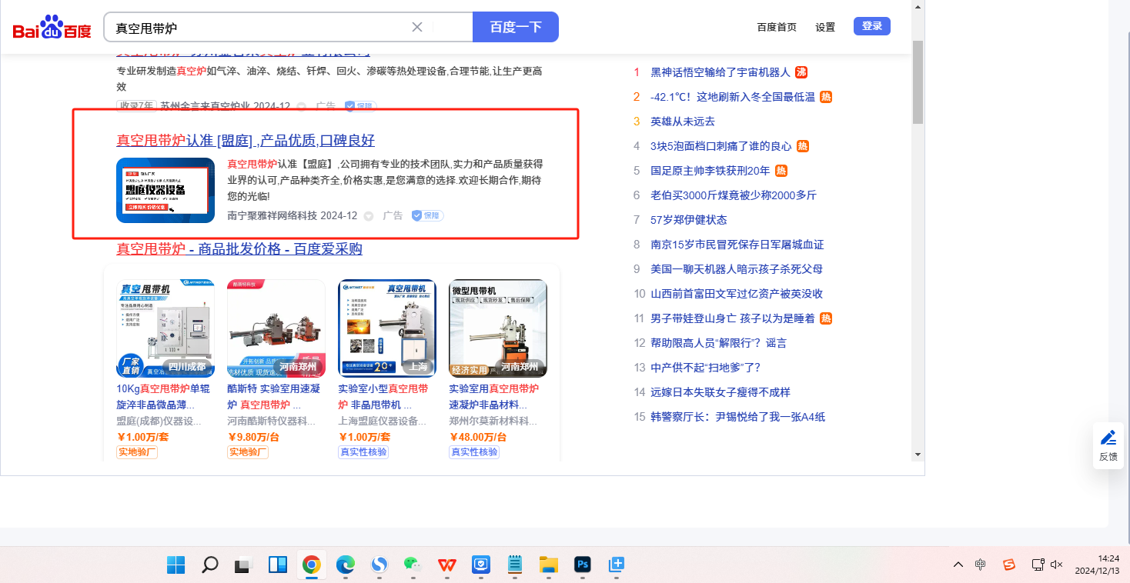
Task: Open Photoshop from the taskbar
Action: 582,565
